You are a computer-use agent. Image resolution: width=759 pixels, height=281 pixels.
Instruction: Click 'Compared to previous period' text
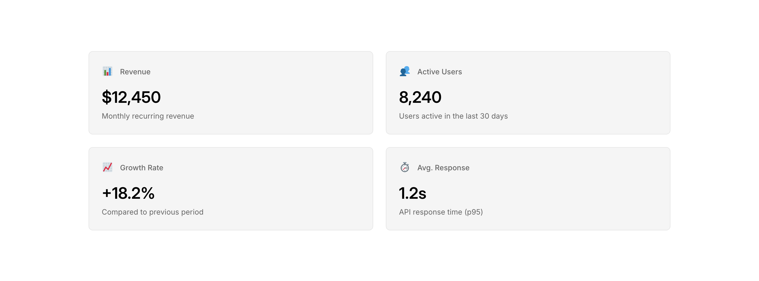(x=152, y=212)
